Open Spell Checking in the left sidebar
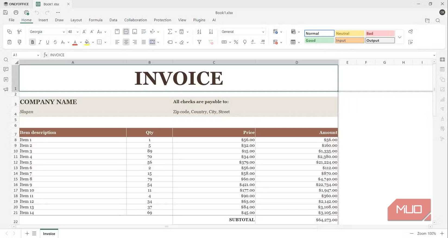448x238 pixels. [6, 80]
